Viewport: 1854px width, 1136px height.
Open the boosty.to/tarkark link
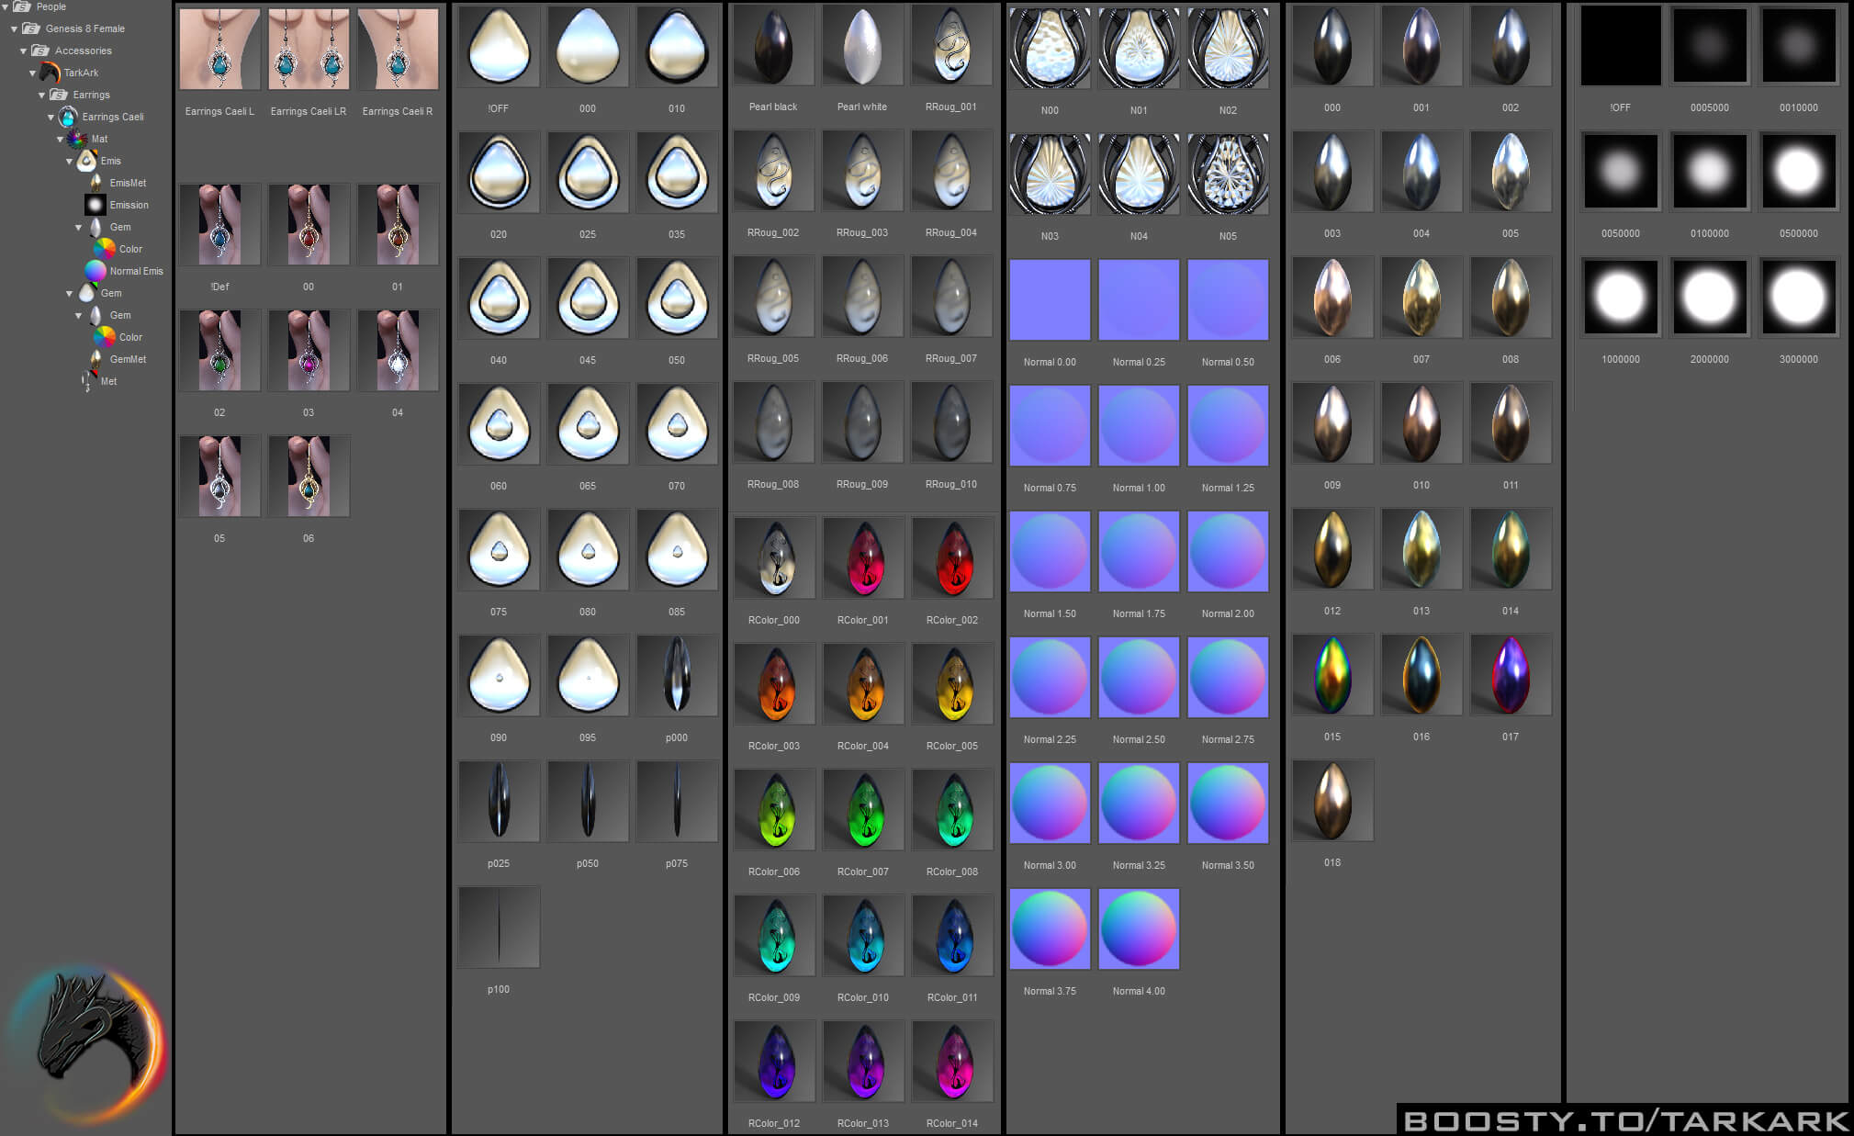pos(1625,1120)
